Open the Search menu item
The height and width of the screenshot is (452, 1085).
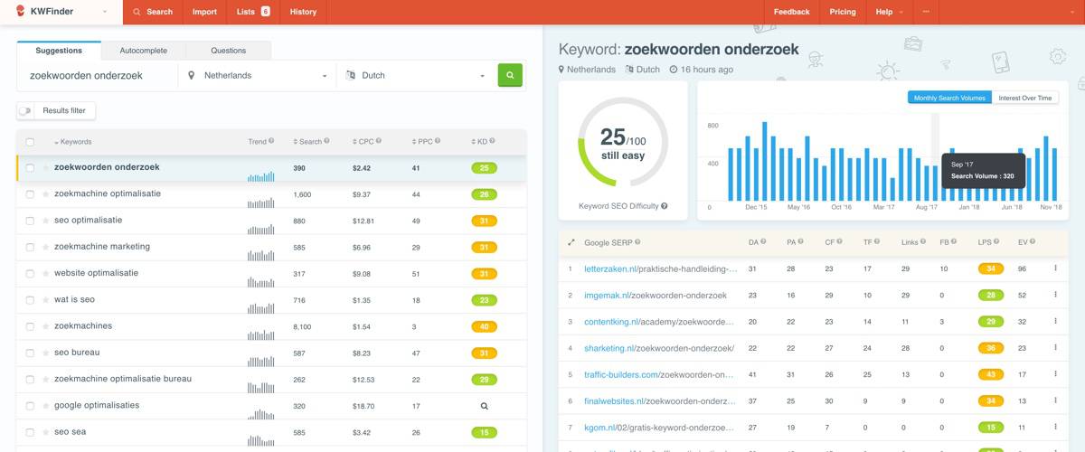(153, 12)
